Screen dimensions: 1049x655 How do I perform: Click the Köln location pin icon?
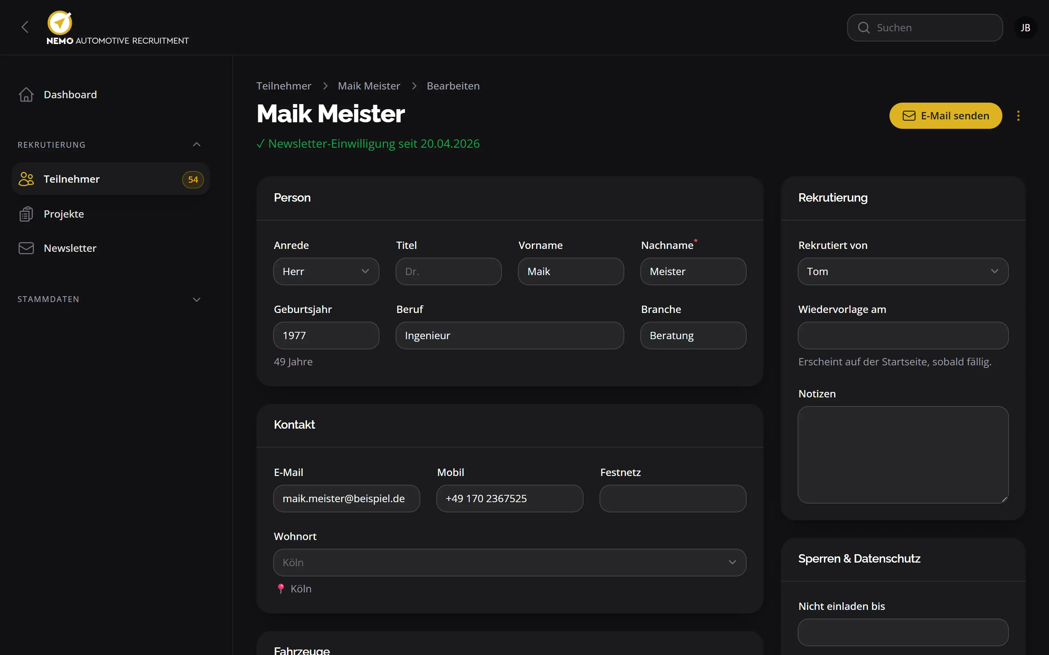click(x=281, y=588)
